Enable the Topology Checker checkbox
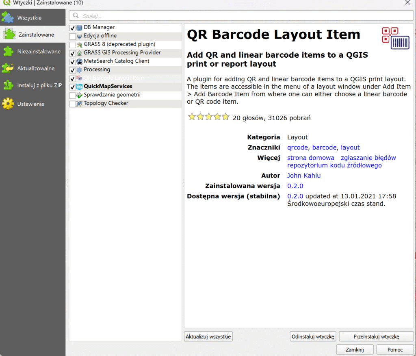This screenshot has height=356, width=416. click(x=73, y=104)
